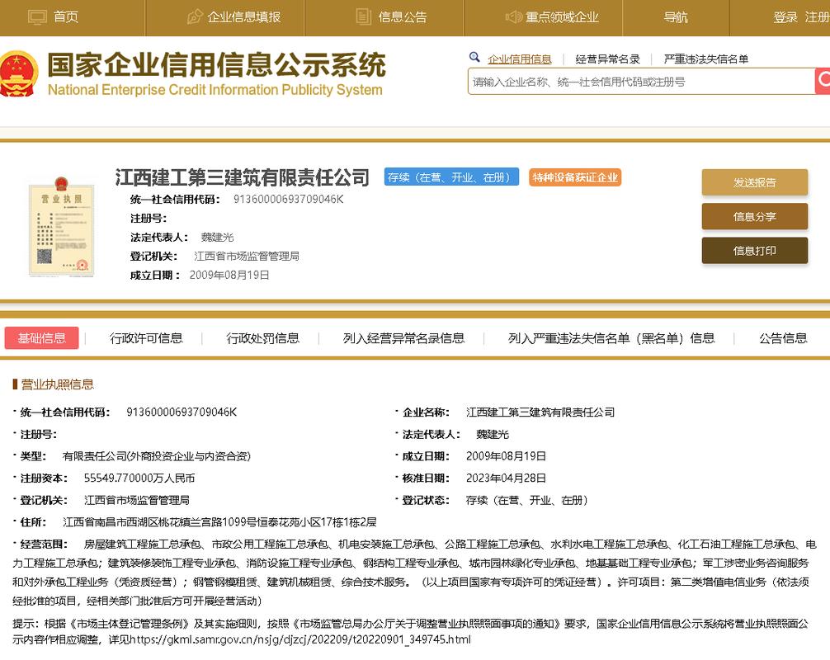
Task: Click the 企业信息填报 pen icon
Action: pos(195,16)
